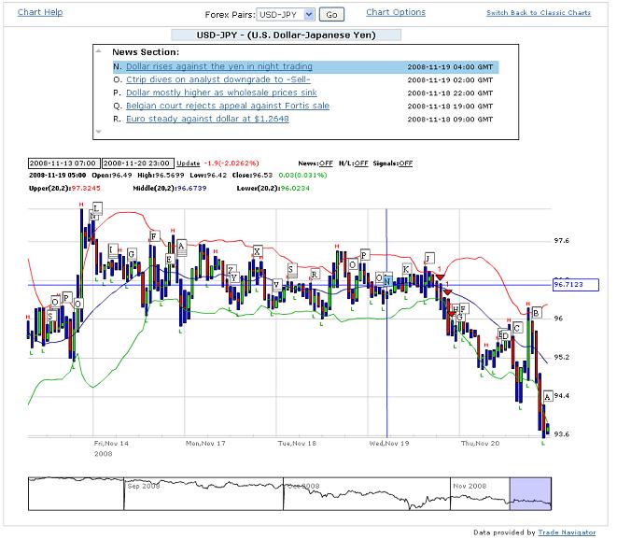Open the Chart Help menu link
Screen dimensions: 631x553
coord(40,12)
